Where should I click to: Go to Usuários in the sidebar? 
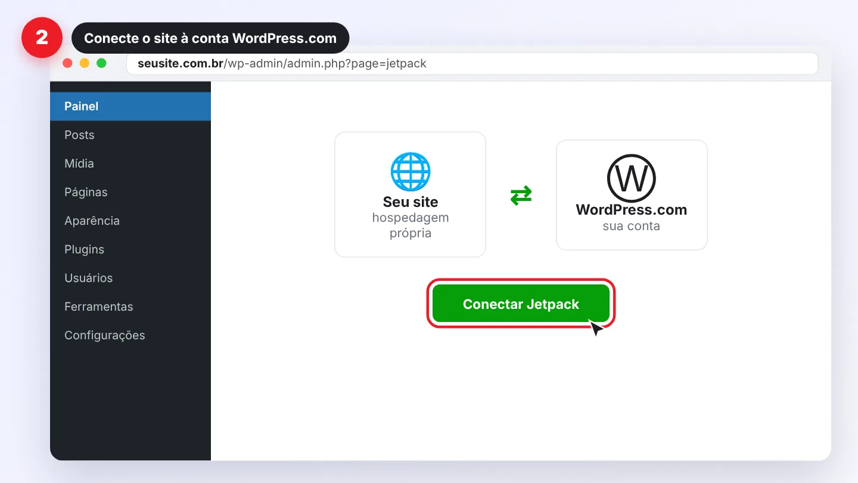[130, 278]
